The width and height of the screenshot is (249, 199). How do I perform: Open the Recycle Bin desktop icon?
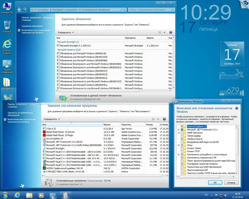[7, 27]
